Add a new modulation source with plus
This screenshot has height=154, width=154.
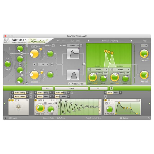tap(111, 88)
